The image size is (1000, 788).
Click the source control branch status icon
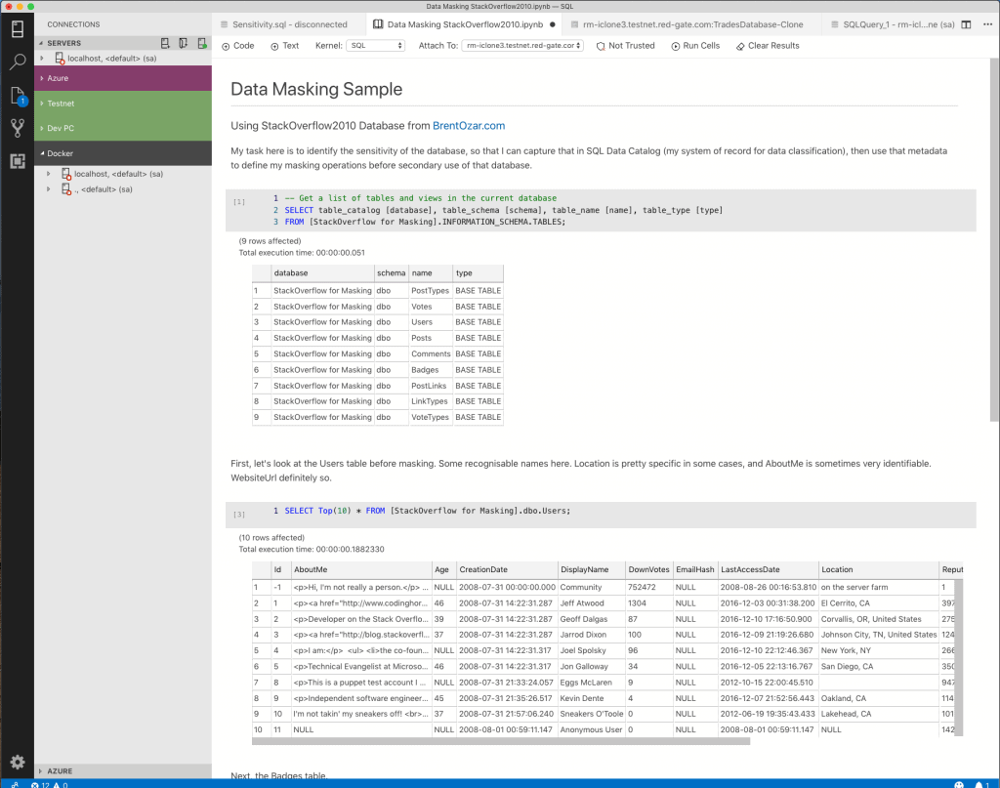coord(14,784)
